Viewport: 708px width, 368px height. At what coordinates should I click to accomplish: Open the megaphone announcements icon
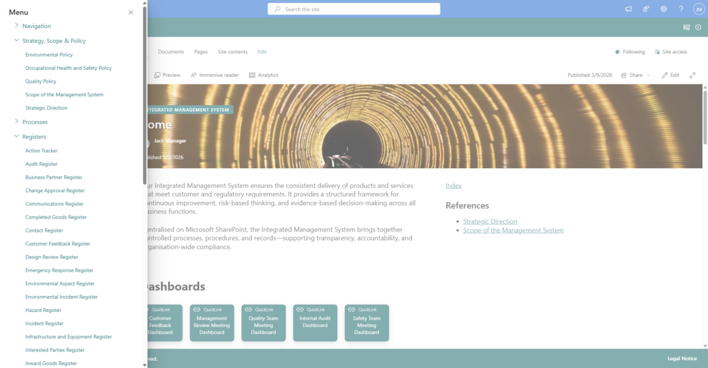pos(628,9)
